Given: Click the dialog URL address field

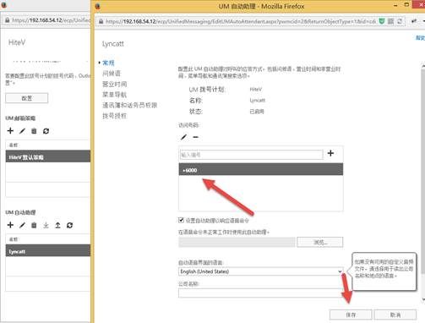Looking at the screenshot, I should coord(241,21).
